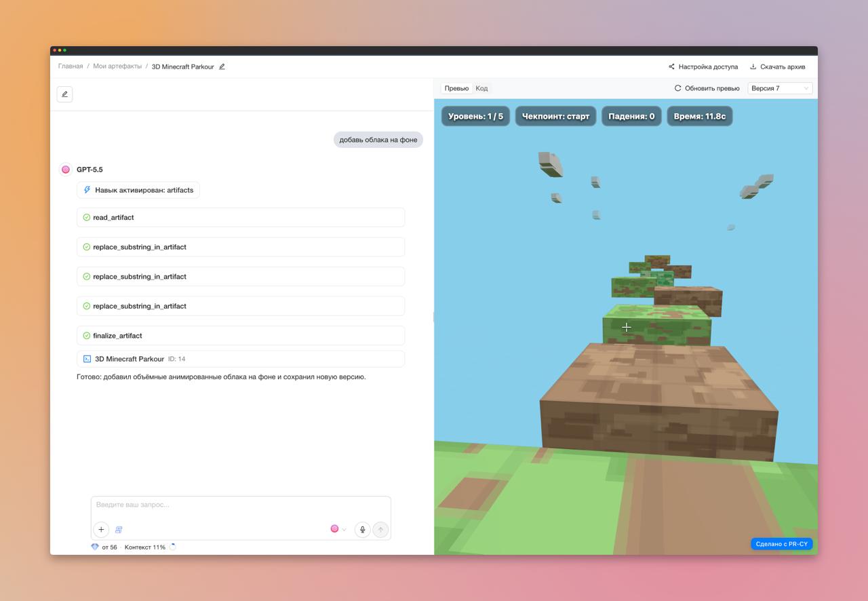Switch to the Код tab
The height and width of the screenshot is (601, 868).
[481, 88]
